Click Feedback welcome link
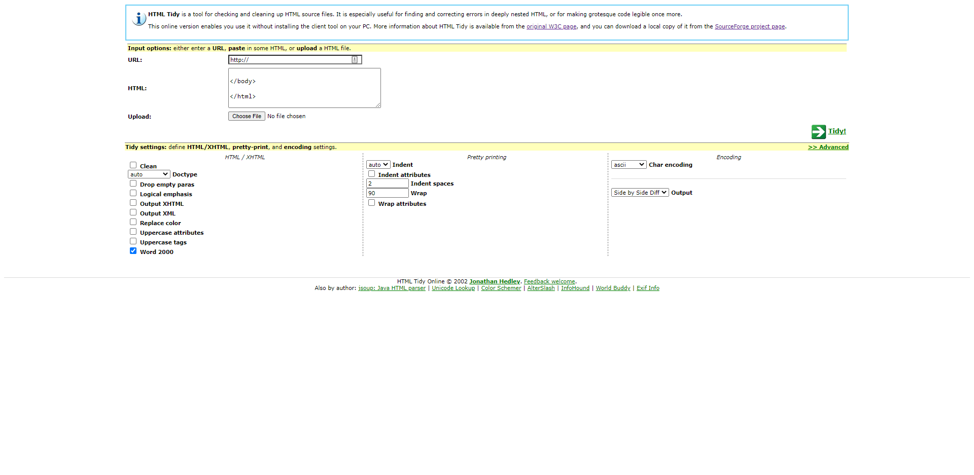This screenshot has width=974, height=475. tap(549, 281)
